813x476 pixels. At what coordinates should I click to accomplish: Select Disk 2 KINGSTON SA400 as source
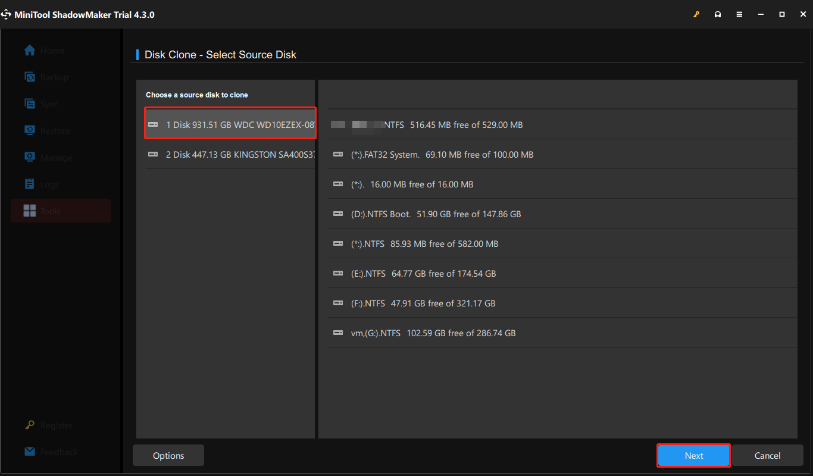click(x=230, y=154)
